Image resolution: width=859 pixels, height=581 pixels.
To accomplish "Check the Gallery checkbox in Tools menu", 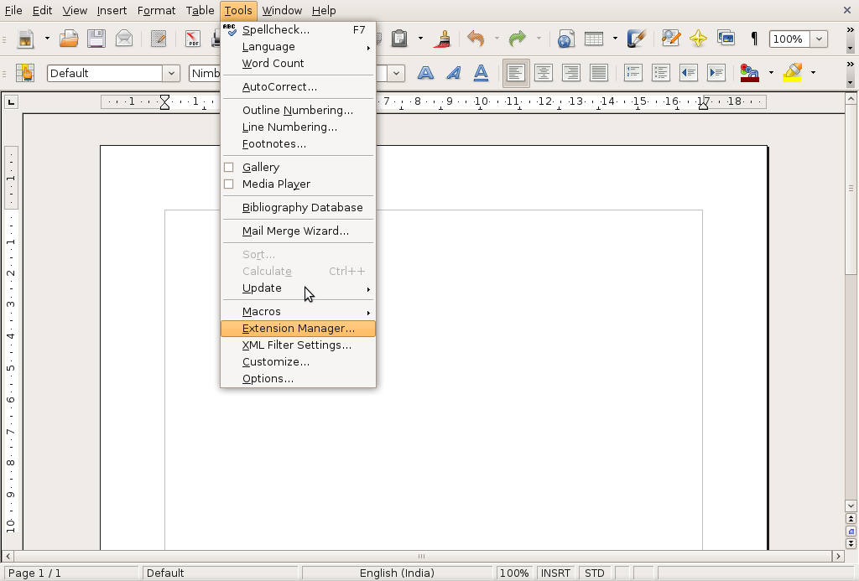I will tap(229, 168).
